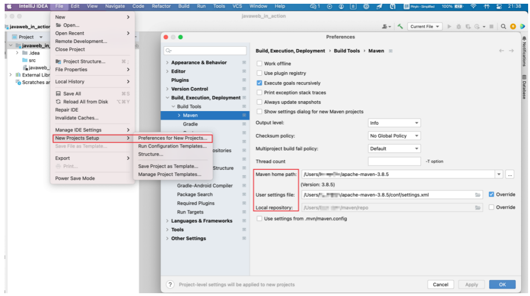Collapse Build Tools tree node
The image size is (530, 296).
click(x=173, y=106)
